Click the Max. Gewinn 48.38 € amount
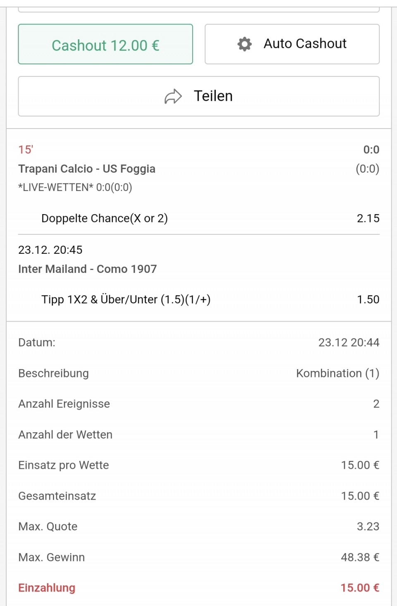This screenshot has width=397, height=606. (360, 557)
